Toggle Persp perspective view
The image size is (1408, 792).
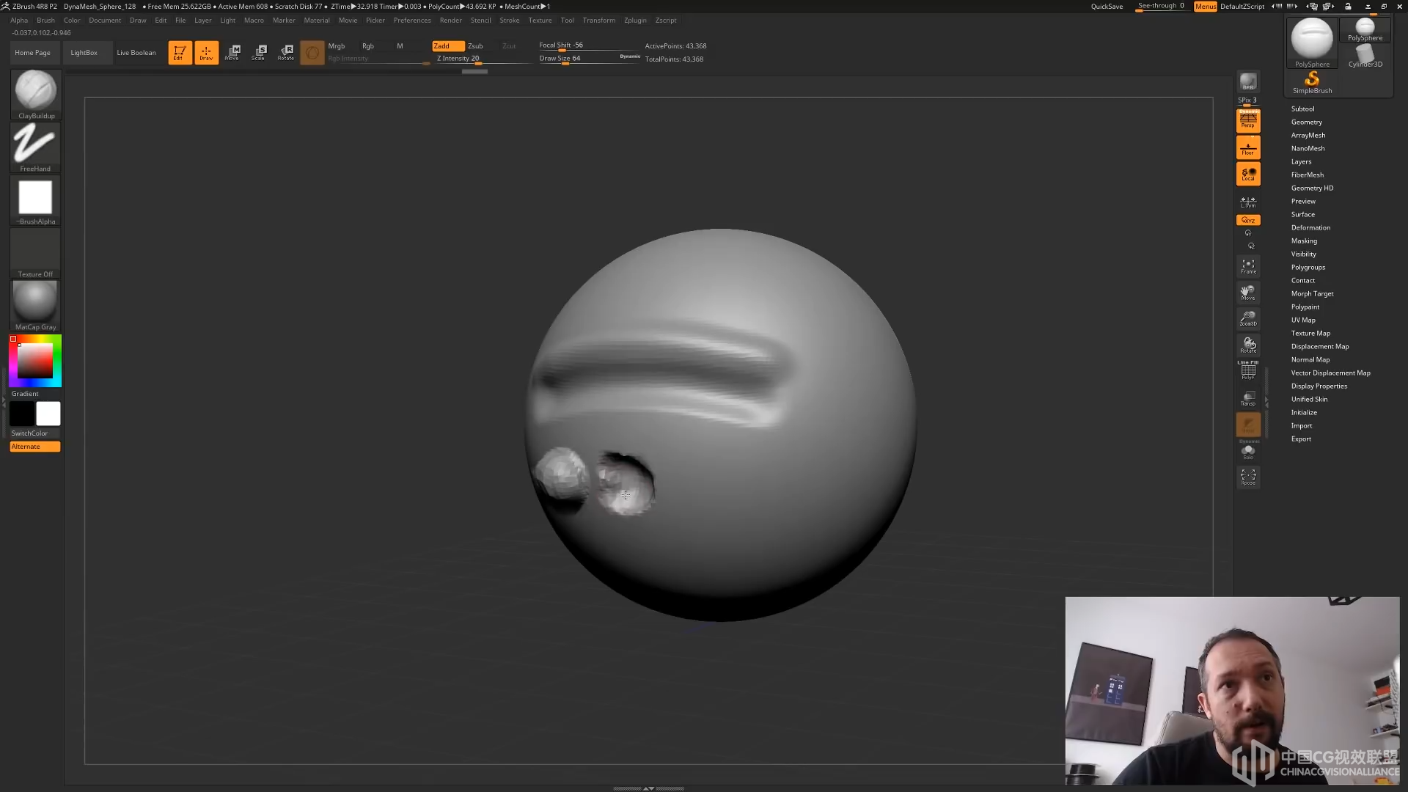pyautogui.click(x=1248, y=120)
